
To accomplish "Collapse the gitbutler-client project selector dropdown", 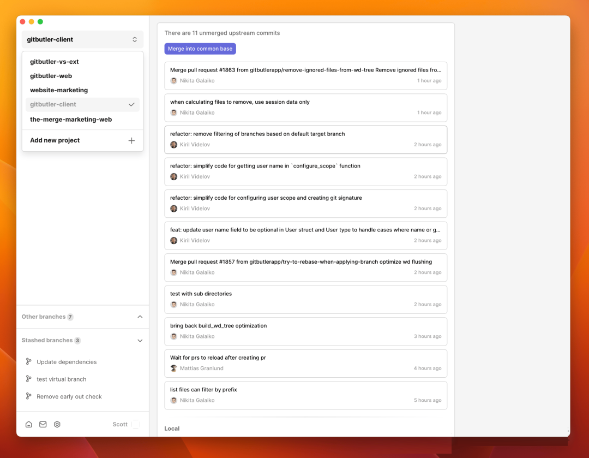I will point(135,39).
